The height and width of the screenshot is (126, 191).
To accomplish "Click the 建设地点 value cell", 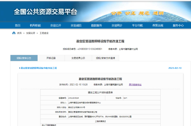I will [114, 117].
